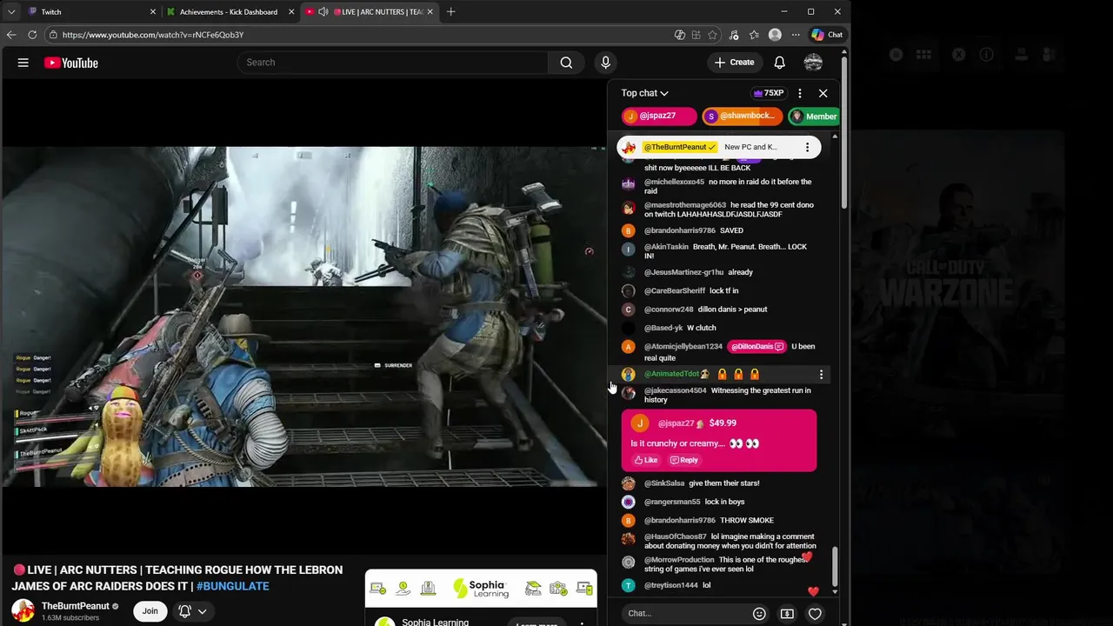Close the live chat panel

pos(823,93)
